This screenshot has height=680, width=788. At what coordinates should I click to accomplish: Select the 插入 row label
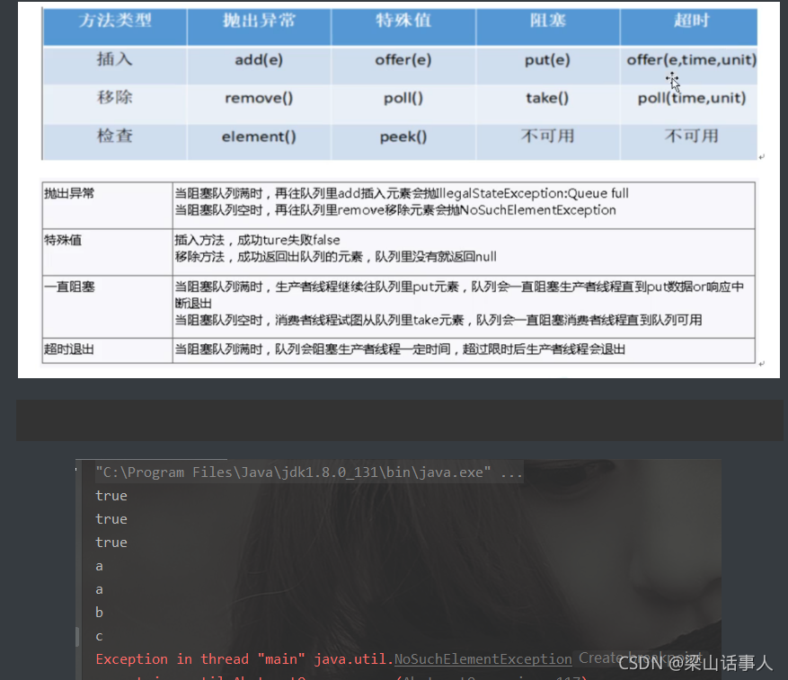coord(115,59)
